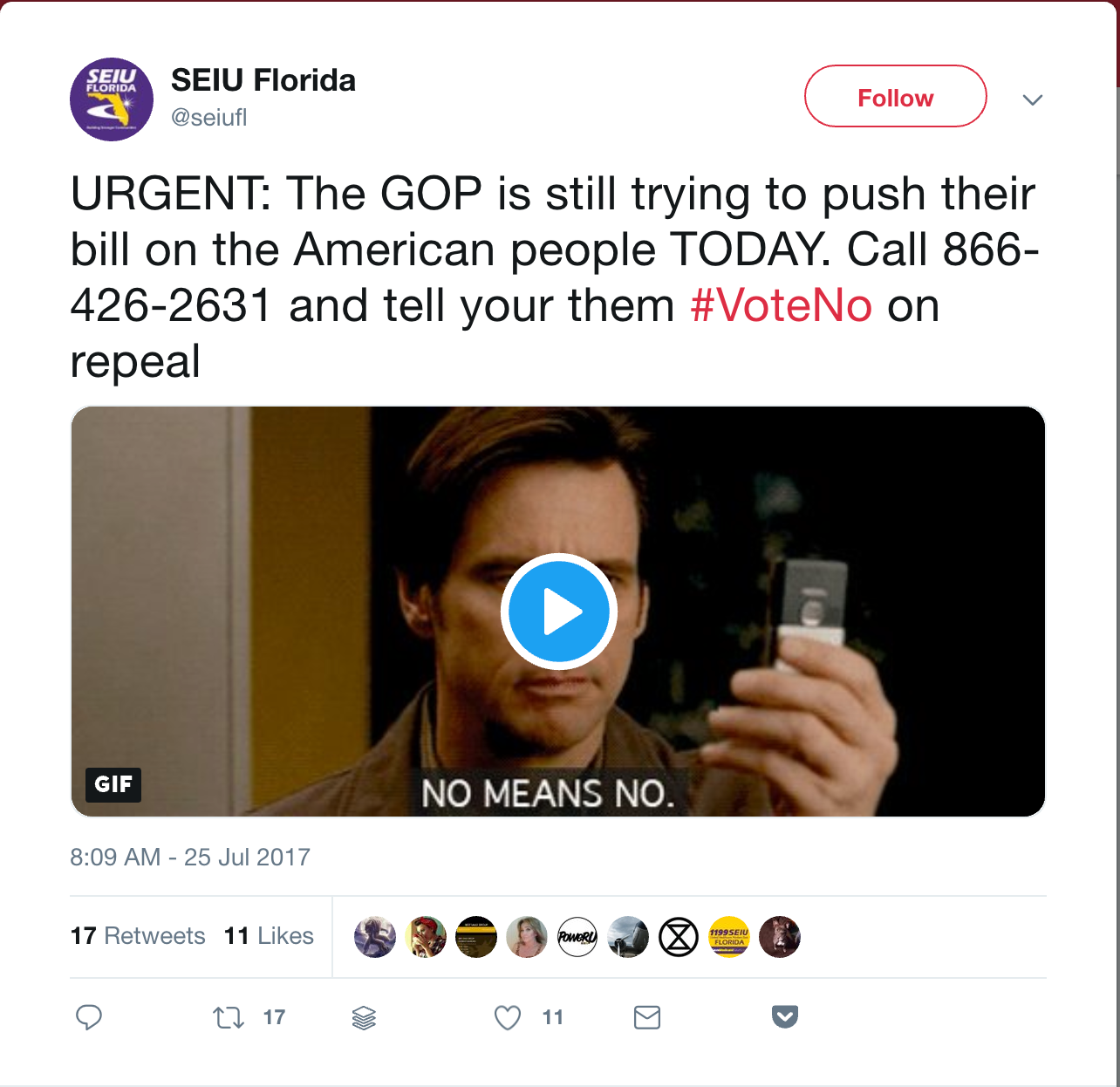Click the Buffer stacked layers icon
This screenshot has width=1120, height=1087.
[364, 1017]
